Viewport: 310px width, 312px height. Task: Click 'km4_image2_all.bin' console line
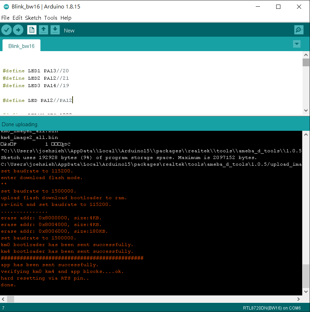(30, 137)
